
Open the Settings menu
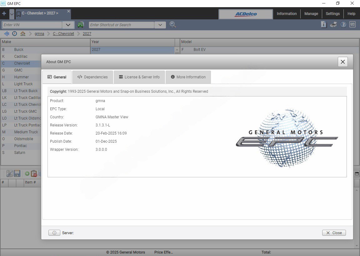332,13
